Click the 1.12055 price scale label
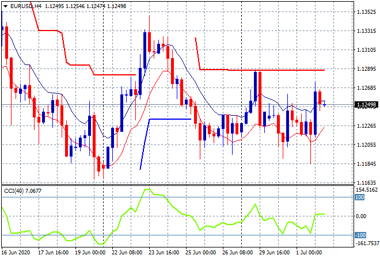Viewport: 380px width, 259px height. [367, 145]
